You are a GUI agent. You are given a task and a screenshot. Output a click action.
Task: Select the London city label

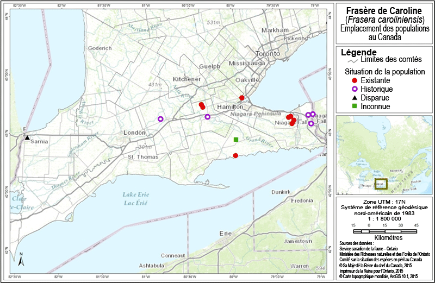tap(134, 134)
